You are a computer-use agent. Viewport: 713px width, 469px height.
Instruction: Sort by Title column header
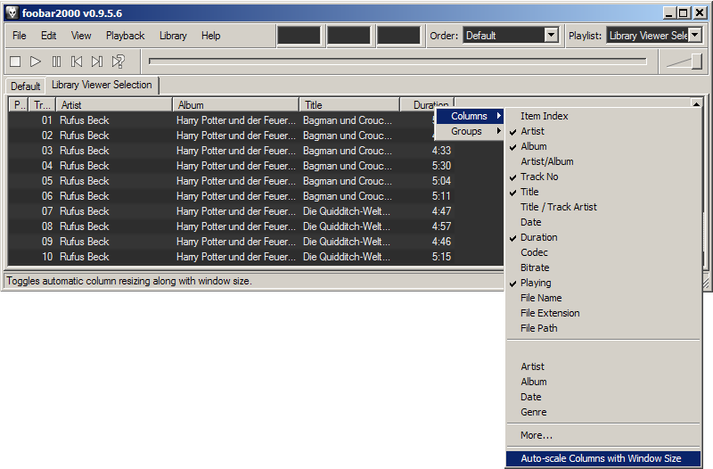pyautogui.click(x=349, y=105)
